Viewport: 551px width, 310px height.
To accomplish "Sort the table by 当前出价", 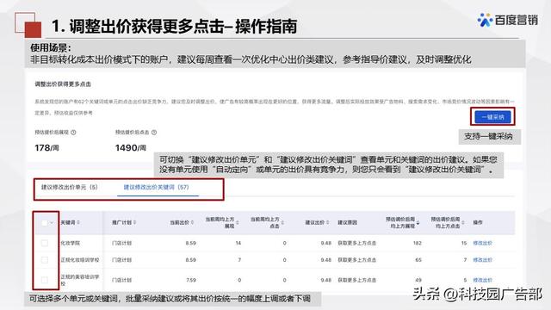I will (x=192, y=222).
